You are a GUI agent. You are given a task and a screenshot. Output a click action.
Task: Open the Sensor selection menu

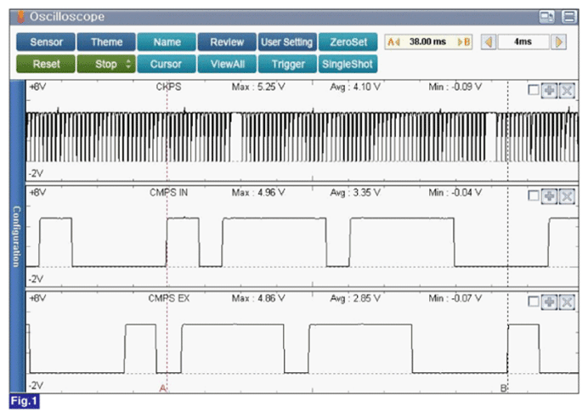45,42
